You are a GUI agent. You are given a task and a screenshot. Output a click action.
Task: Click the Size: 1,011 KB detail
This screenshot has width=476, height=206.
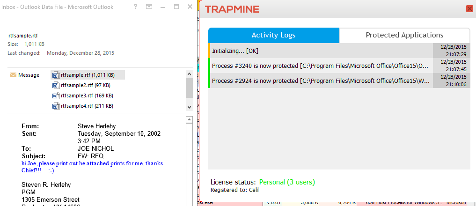click(26, 44)
